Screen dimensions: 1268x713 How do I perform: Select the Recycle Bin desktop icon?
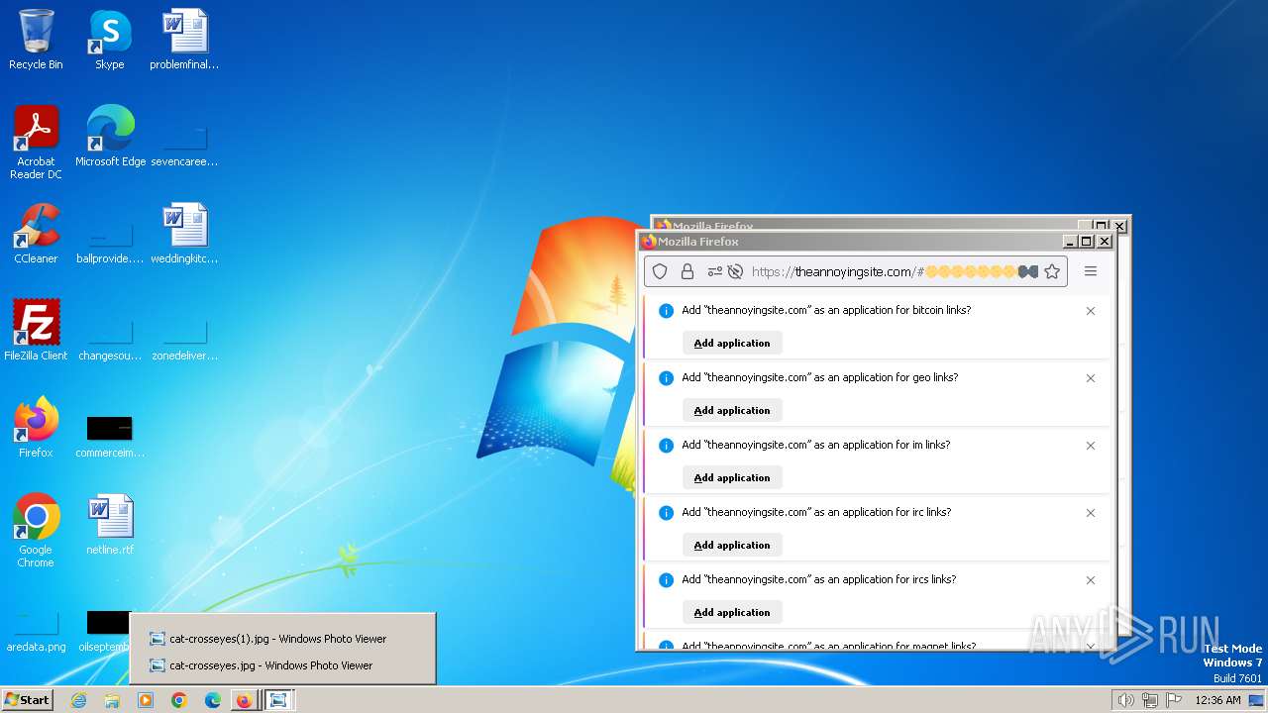(x=36, y=40)
